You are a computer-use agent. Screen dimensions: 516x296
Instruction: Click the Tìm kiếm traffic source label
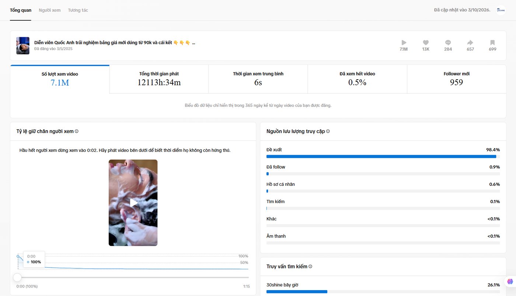[x=275, y=202]
